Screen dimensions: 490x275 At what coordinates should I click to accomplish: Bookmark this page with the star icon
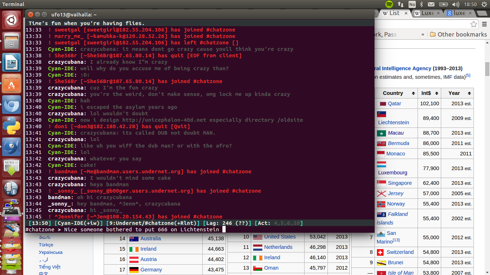pos(474,24)
